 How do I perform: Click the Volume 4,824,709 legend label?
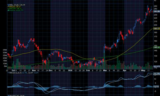pos(16,10)
